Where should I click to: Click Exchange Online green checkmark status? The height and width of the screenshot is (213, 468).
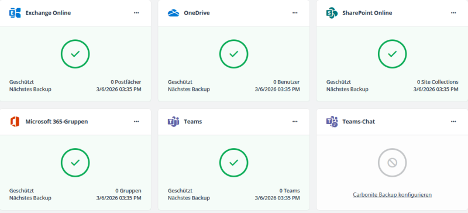(x=75, y=54)
